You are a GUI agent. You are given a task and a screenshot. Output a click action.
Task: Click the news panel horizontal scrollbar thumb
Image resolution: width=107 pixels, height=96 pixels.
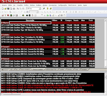pos(12,94)
